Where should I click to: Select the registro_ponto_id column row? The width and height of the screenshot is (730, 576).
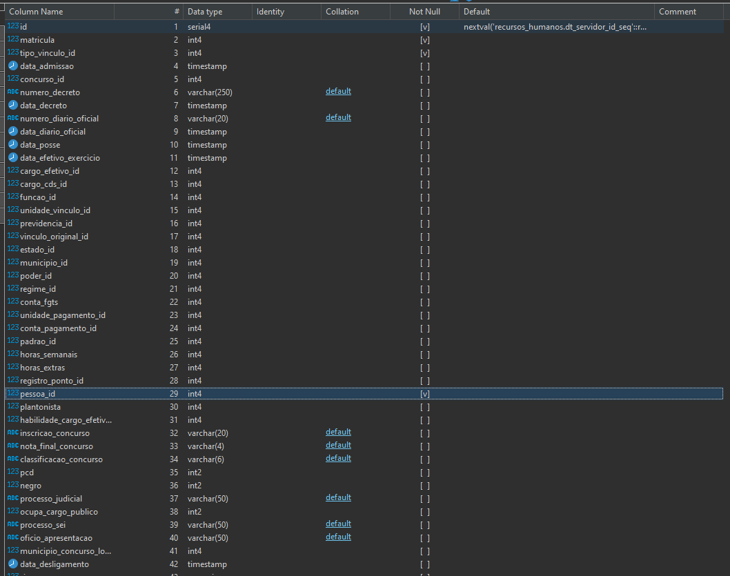click(x=364, y=381)
